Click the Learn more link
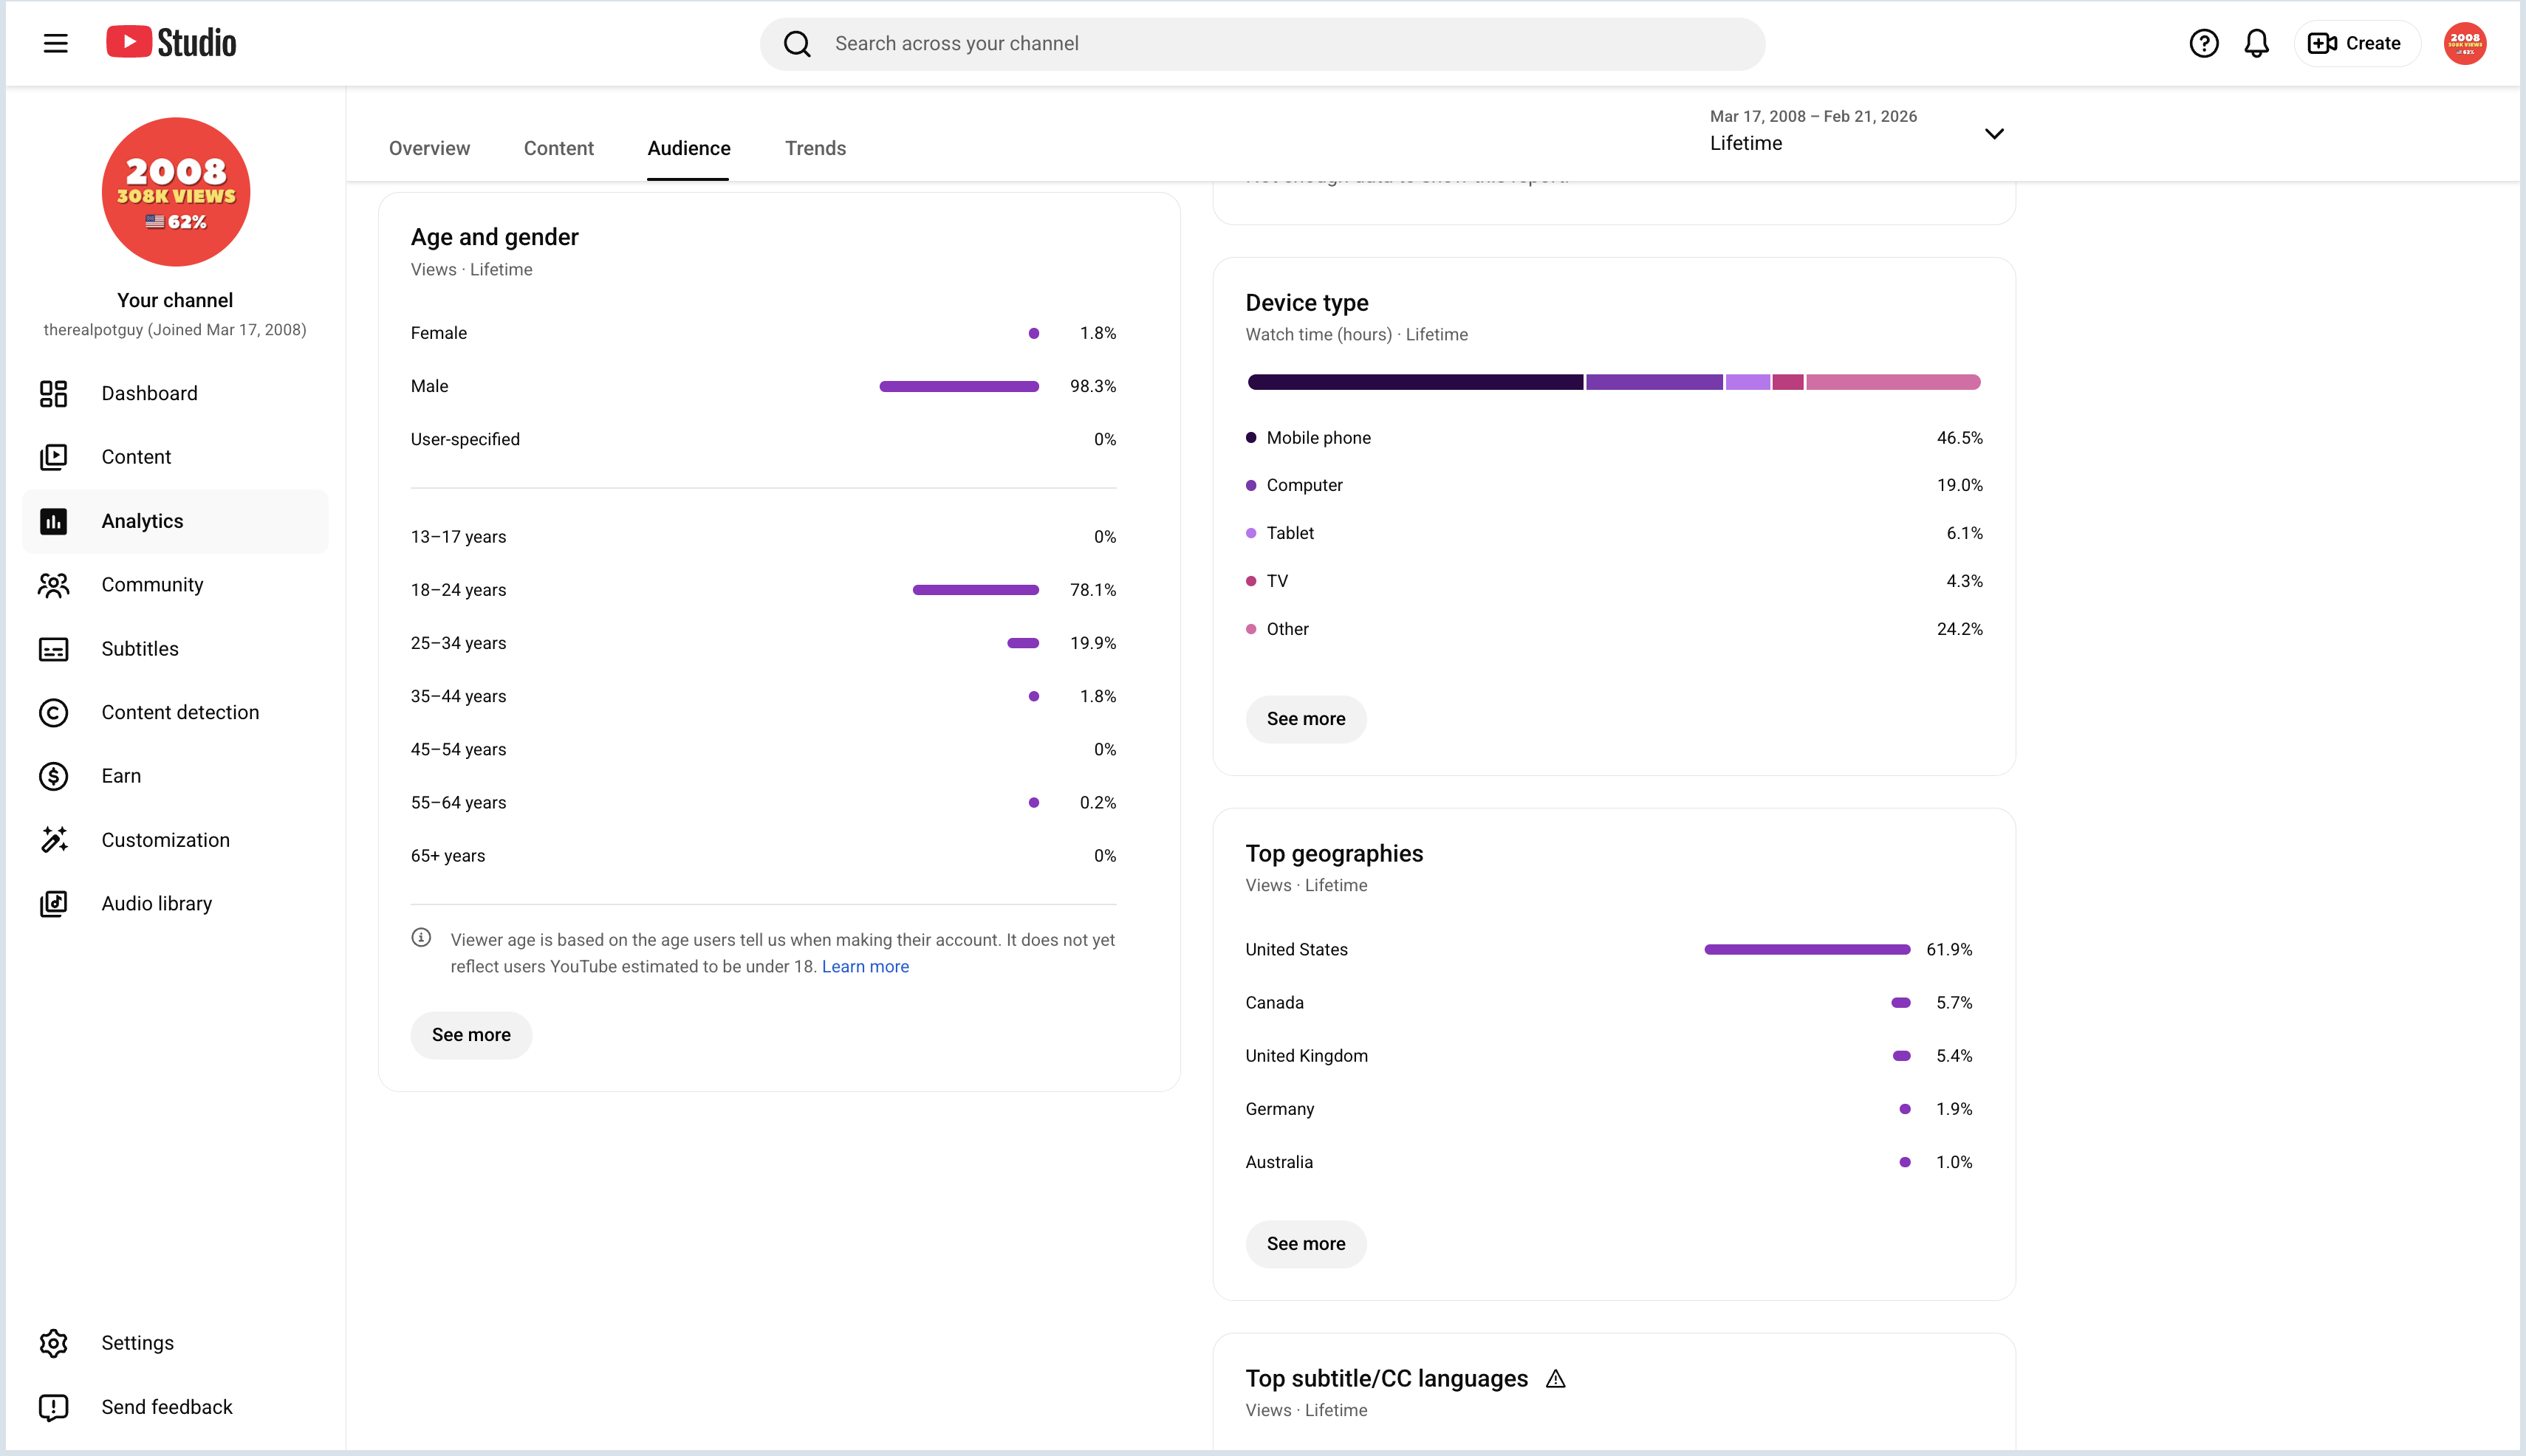 click(x=866, y=967)
